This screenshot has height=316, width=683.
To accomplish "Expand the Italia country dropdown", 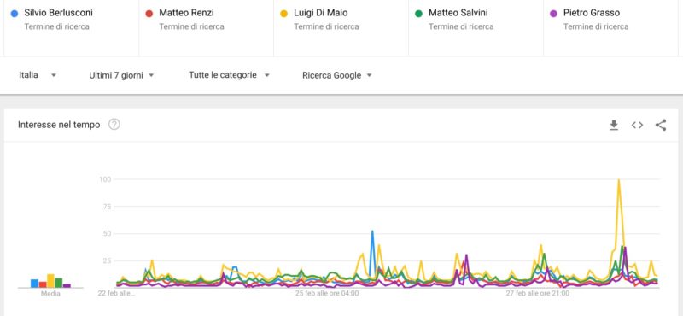I will click(38, 75).
